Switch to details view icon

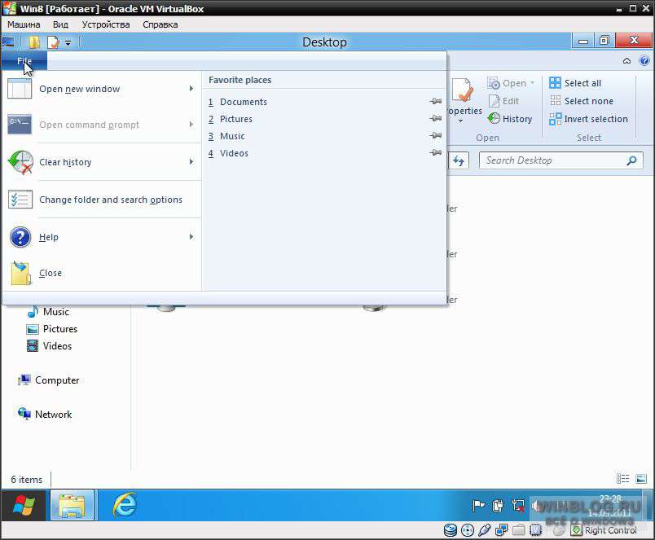tap(623, 479)
